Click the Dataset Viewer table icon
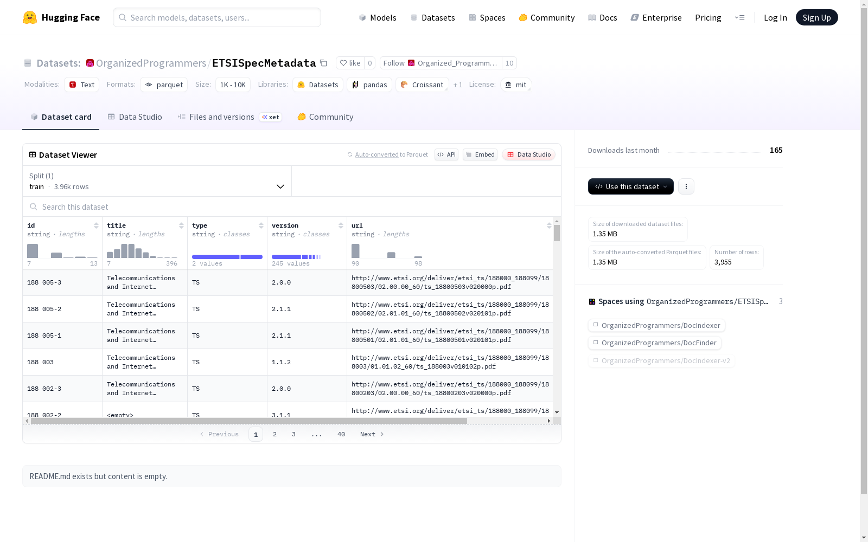The image size is (868, 542). click(33, 154)
